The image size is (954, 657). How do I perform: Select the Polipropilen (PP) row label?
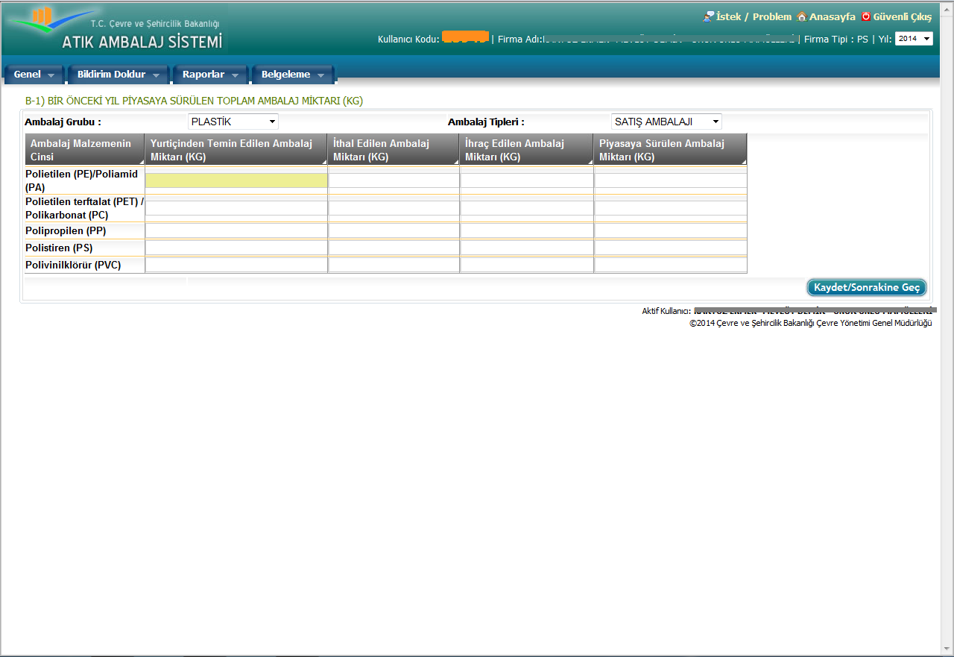click(x=66, y=230)
